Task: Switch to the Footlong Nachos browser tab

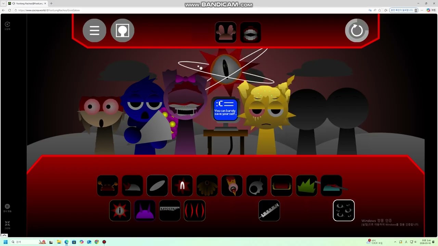Action: click(x=28, y=3)
